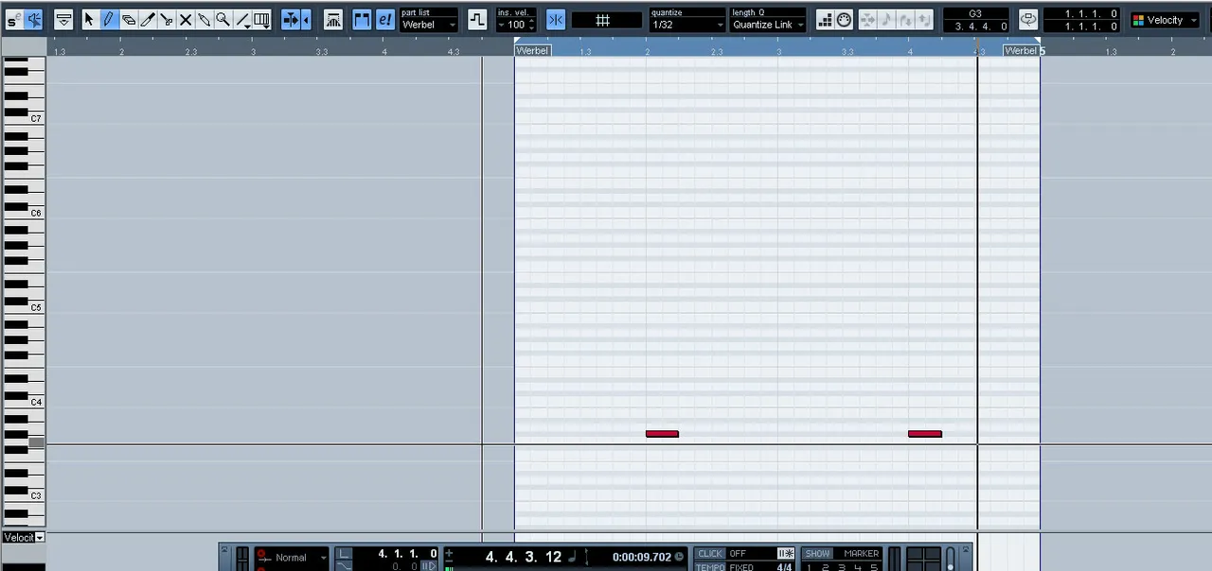Toggle the Snap button
Screen dimensions: 1212x571
[x=556, y=20]
